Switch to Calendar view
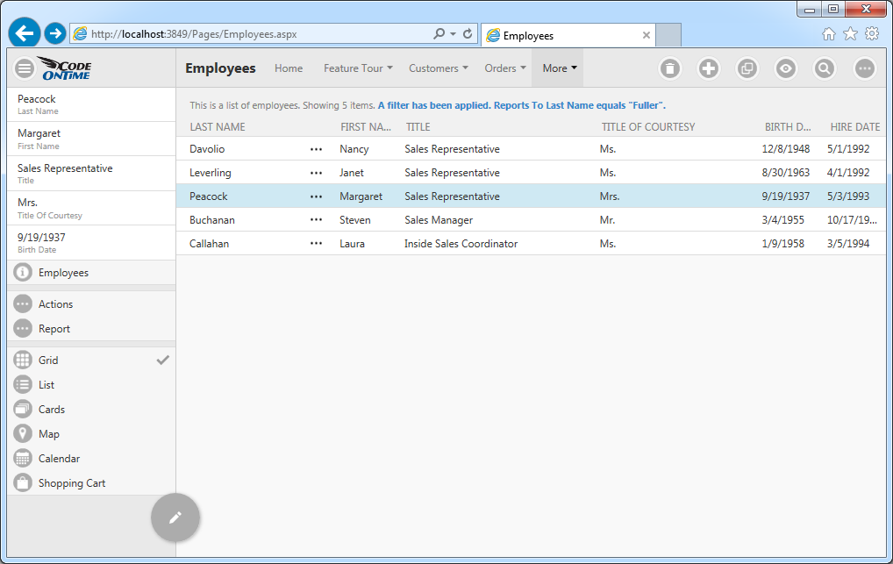The height and width of the screenshot is (564, 893). coord(91,458)
